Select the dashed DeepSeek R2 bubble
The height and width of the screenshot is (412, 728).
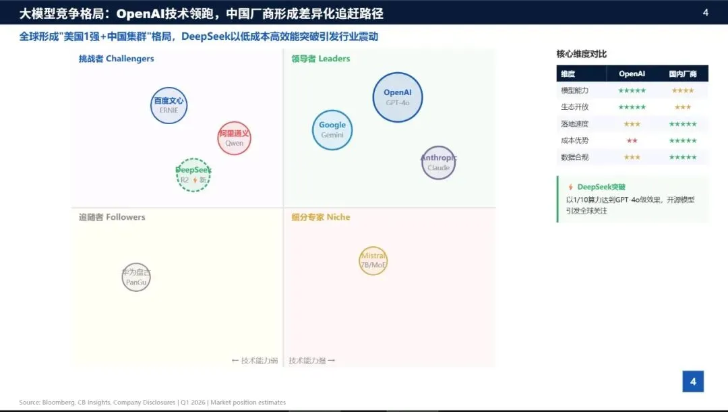pos(193,175)
